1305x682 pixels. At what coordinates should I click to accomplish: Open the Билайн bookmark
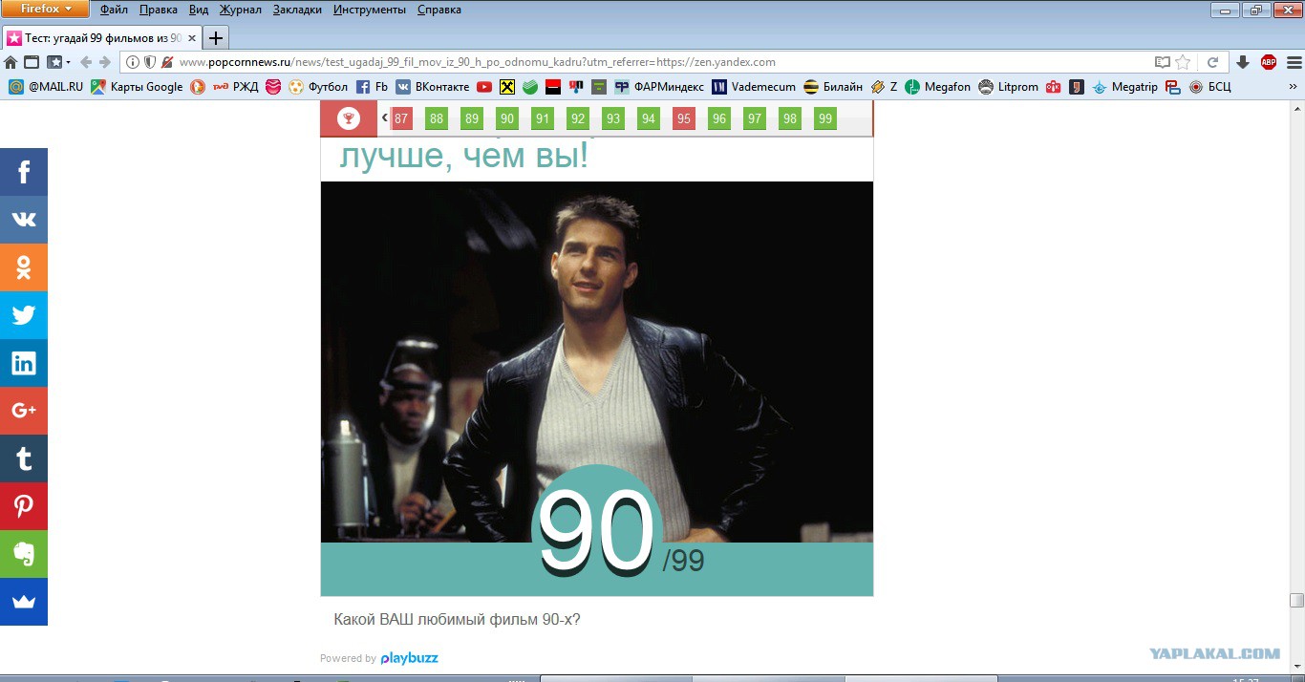(833, 87)
